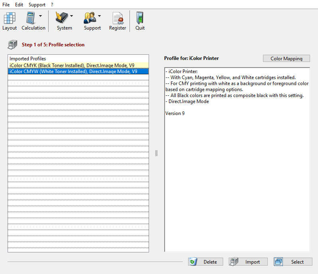Click 'Step 1 of 5: Profile selection' heading
Viewport: 318px width, 274px height.
coord(53,44)
